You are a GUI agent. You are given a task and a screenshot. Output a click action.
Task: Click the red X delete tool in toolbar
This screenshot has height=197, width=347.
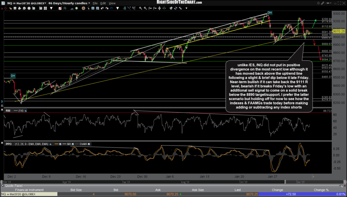point(2,8)
